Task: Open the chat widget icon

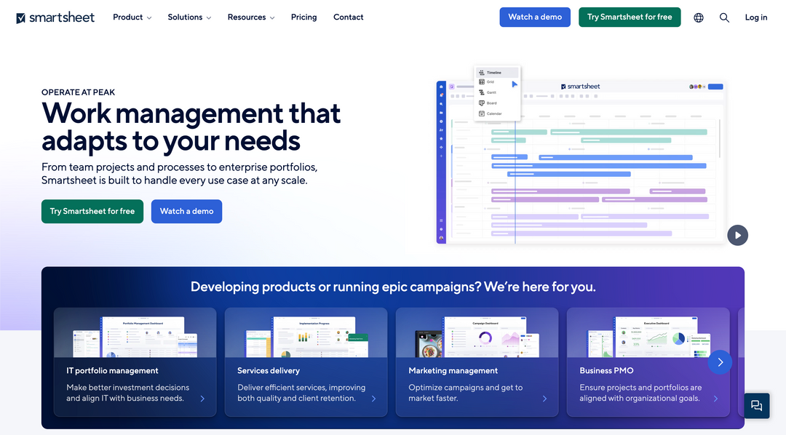Action: tap(756, 405)
